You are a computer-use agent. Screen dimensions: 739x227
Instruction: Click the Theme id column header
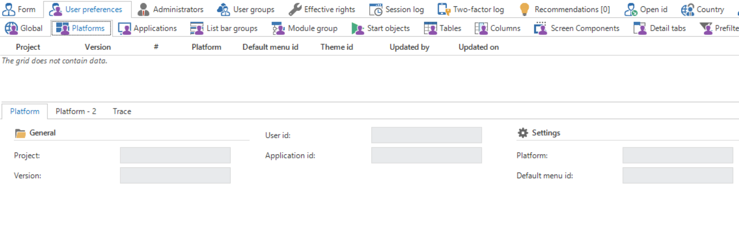click(336, 47)
